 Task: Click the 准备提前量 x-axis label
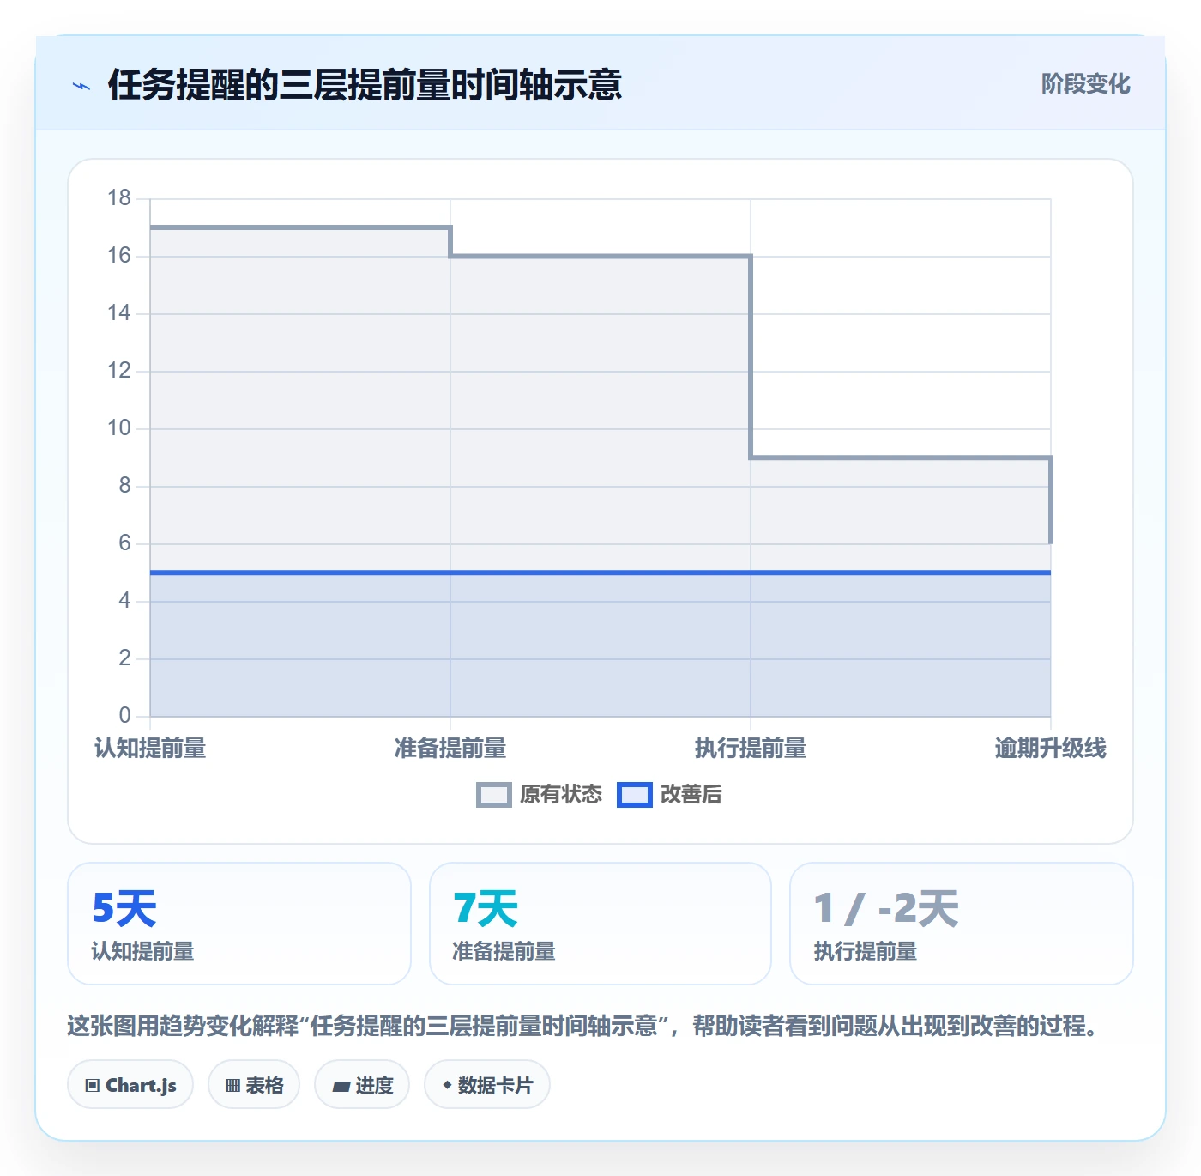[450, 749]
